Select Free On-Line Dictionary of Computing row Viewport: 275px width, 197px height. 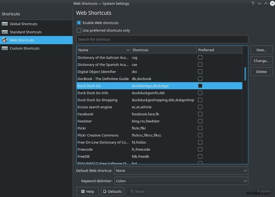[159, 142]
